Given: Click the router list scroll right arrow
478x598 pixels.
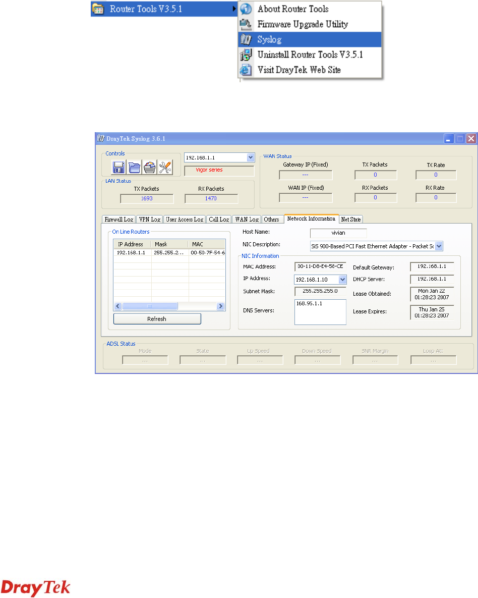Looking at the screenshot, I should pyautogui.click(x=220, y=306).
